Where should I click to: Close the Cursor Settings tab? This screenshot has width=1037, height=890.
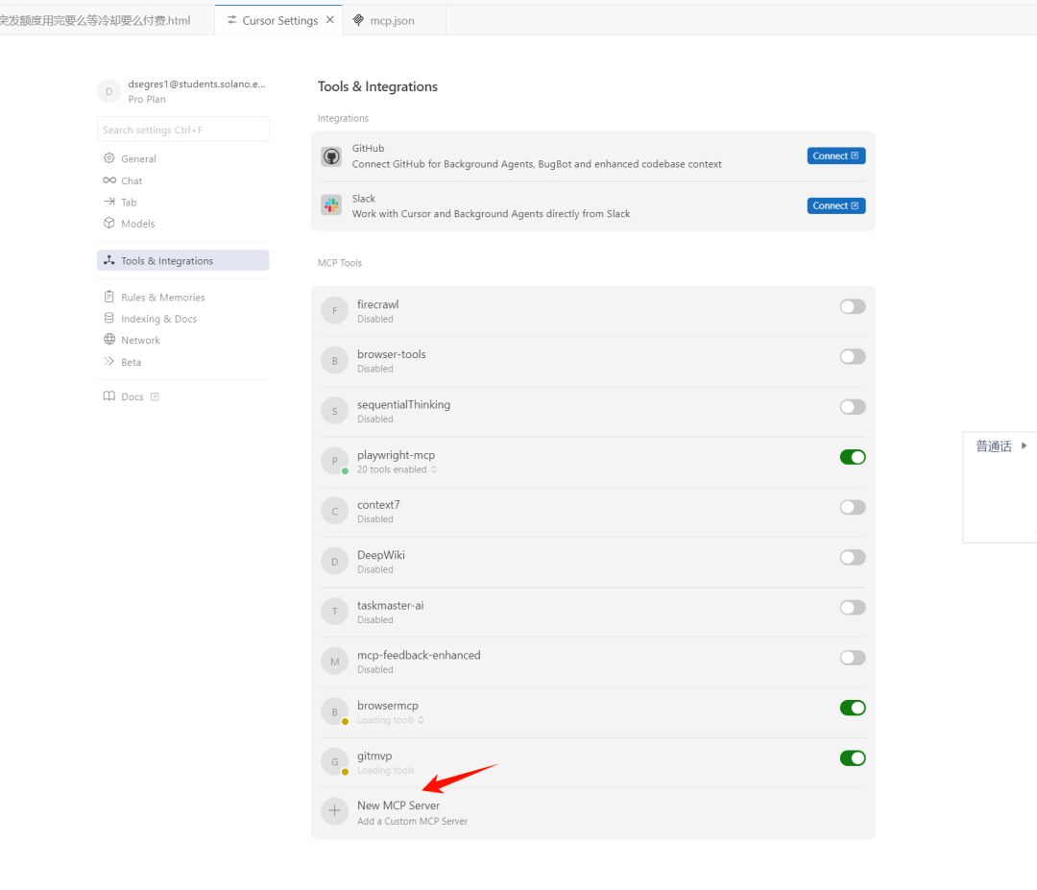pos(330,20)
